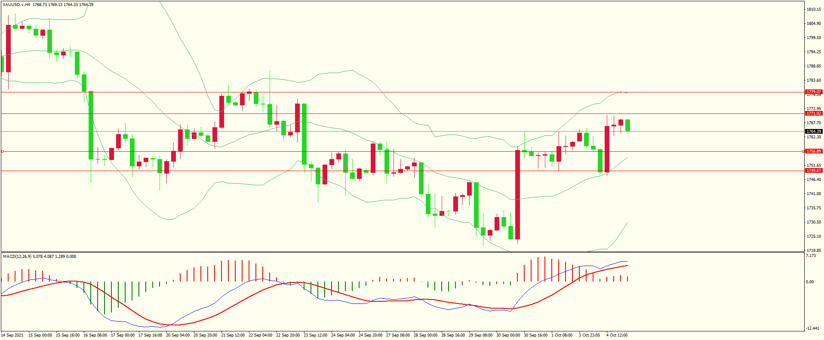Click the 1783.60 price axis label
The height and width of the screenshot is (340, 824).
(814, 80)
